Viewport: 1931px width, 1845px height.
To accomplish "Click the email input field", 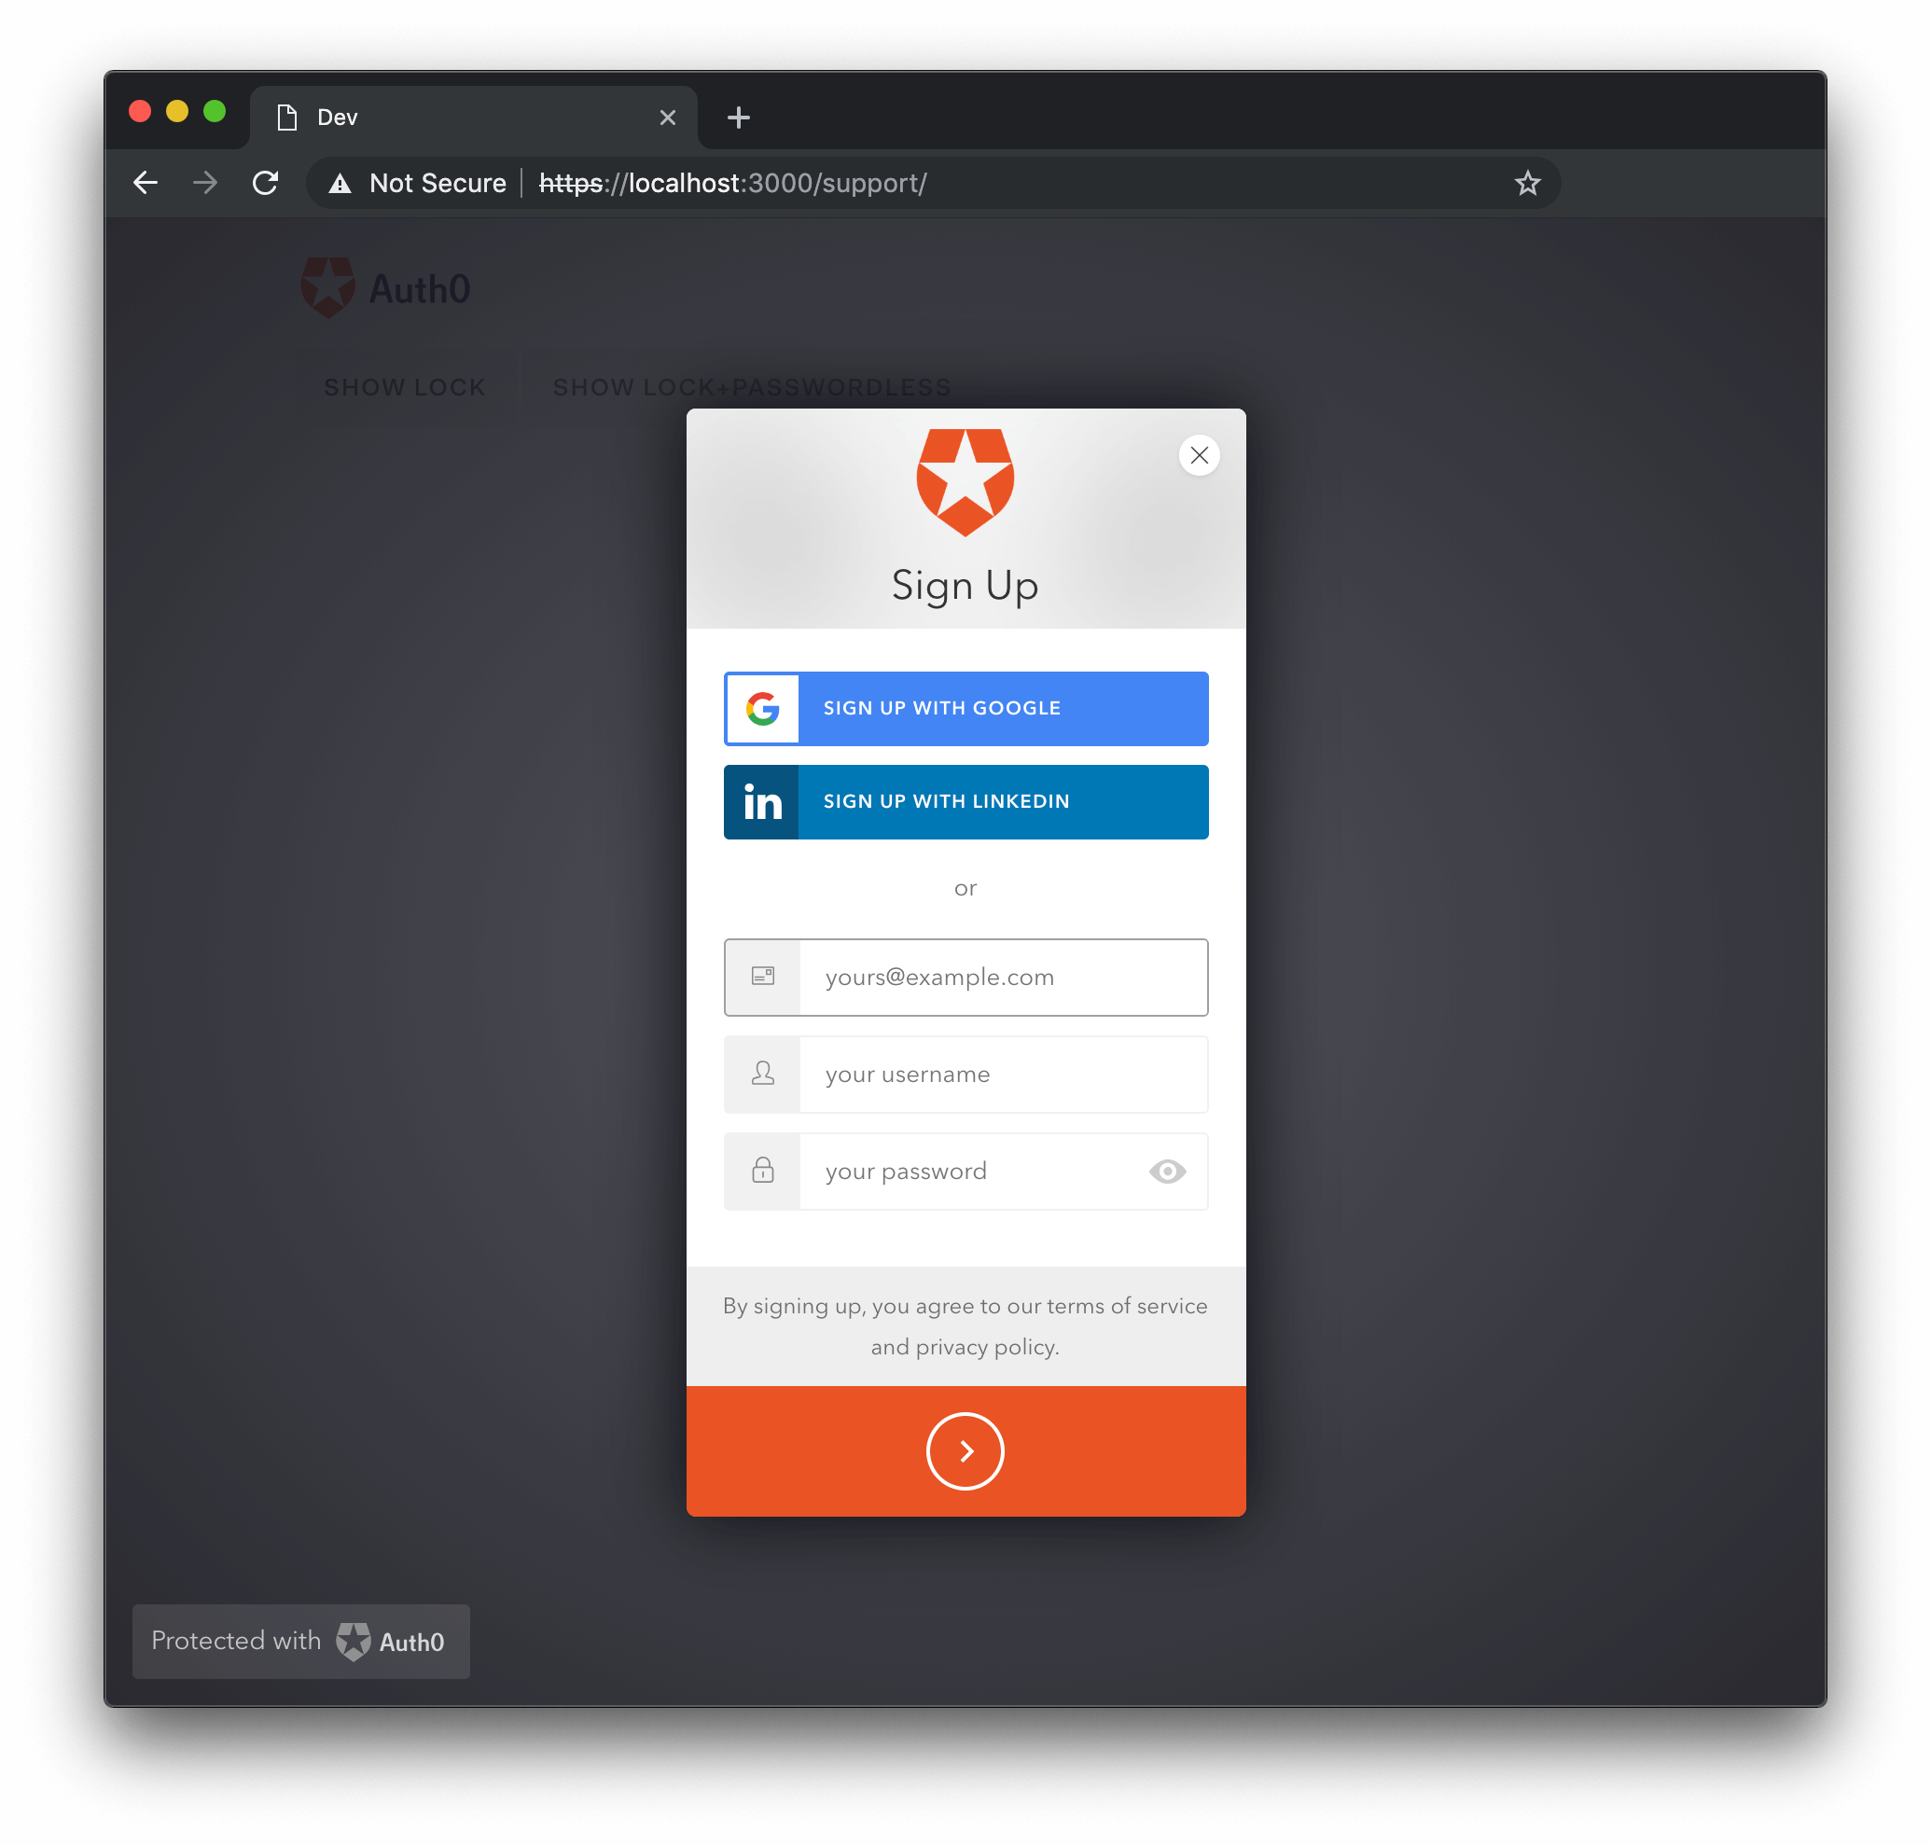I will tap(965, 976).
